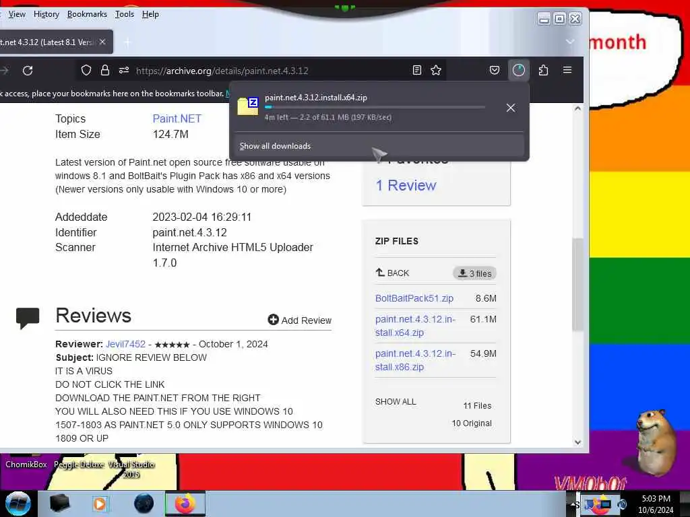Click SHOW ALL files link
This screenshot has width=690, height=517.
(396, 401)
